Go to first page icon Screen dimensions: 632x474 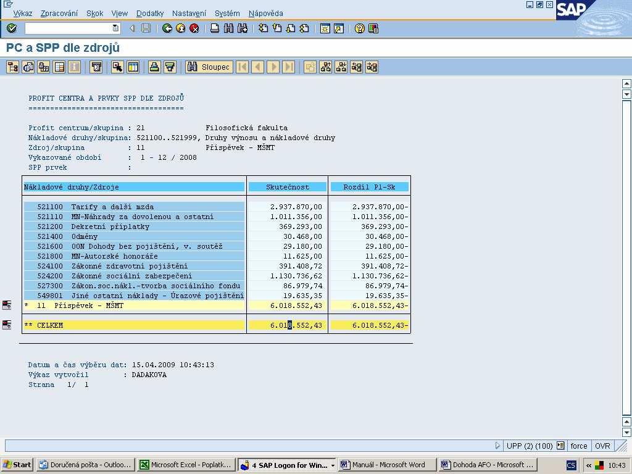[x=263, y=28]
